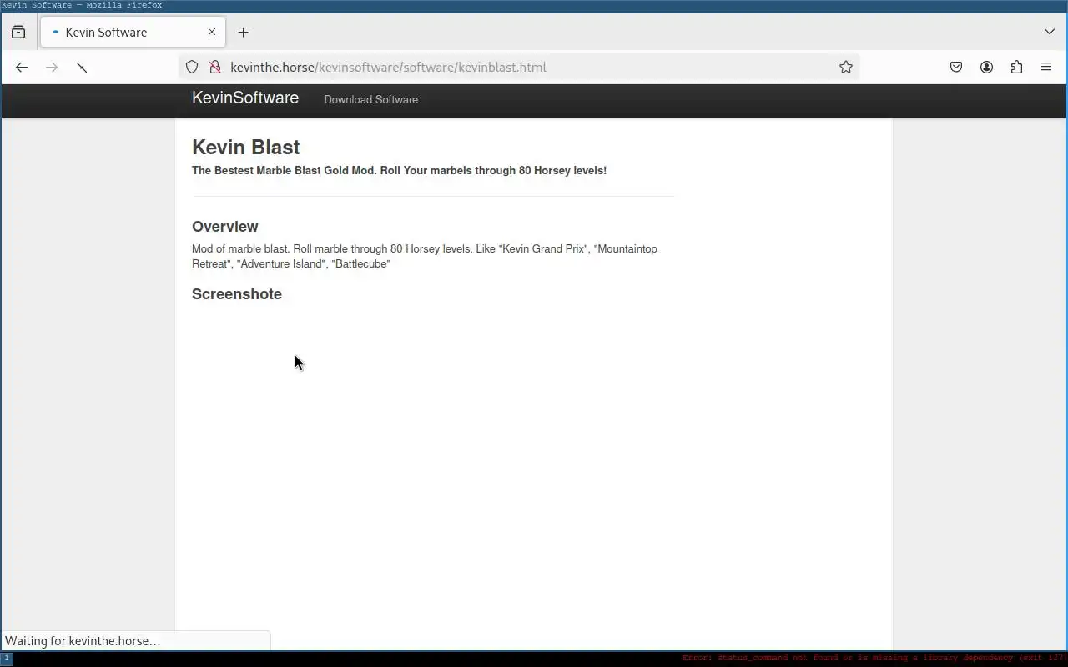1068x667 pixels.
Task: Open a new tab with plus button
Action: tap(243, 32)
